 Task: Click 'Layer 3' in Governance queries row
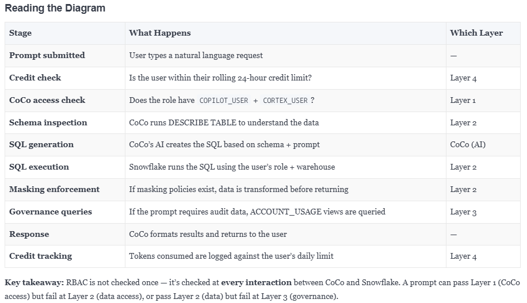click(x=463, y=212)
